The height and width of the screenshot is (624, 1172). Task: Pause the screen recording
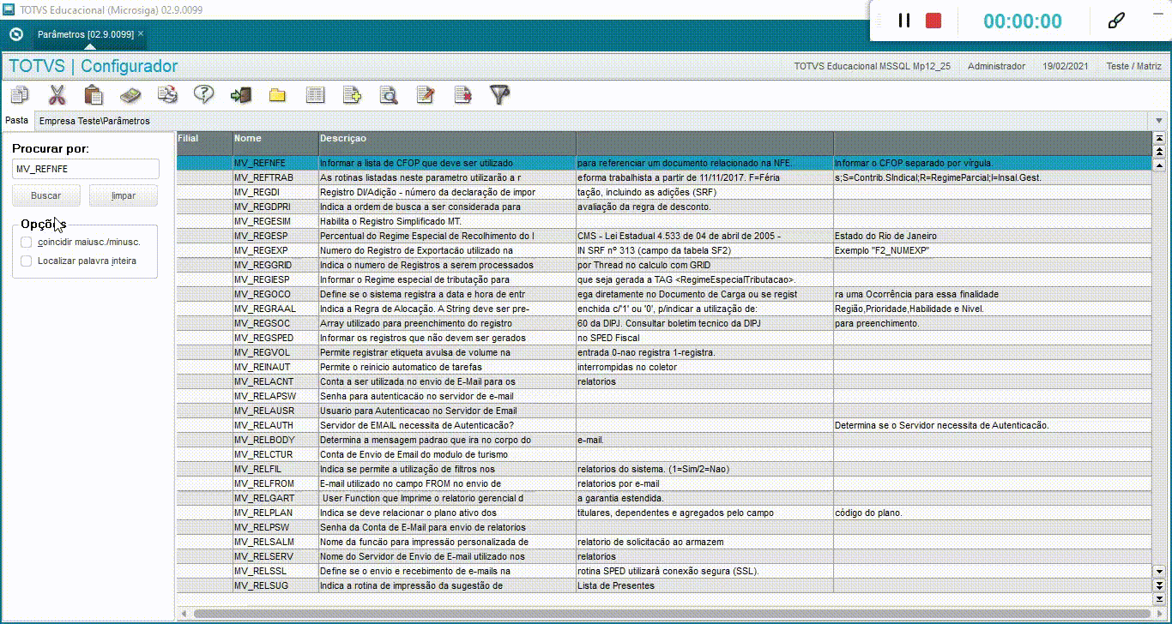click(904, 21)
